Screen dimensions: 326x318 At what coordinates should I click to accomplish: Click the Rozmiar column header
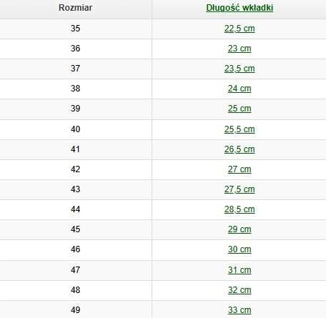[x=76, y=8]
